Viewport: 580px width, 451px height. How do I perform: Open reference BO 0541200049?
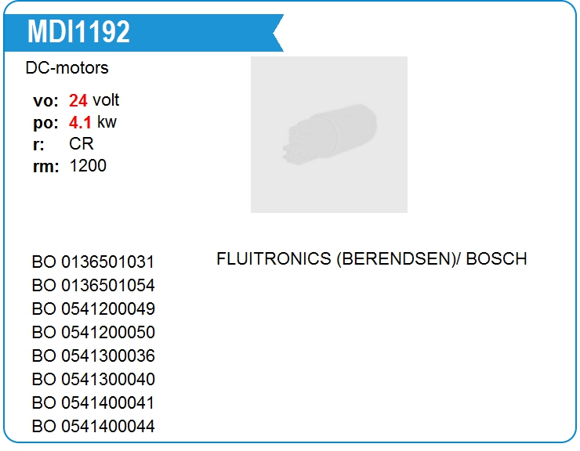coord(93,308)
